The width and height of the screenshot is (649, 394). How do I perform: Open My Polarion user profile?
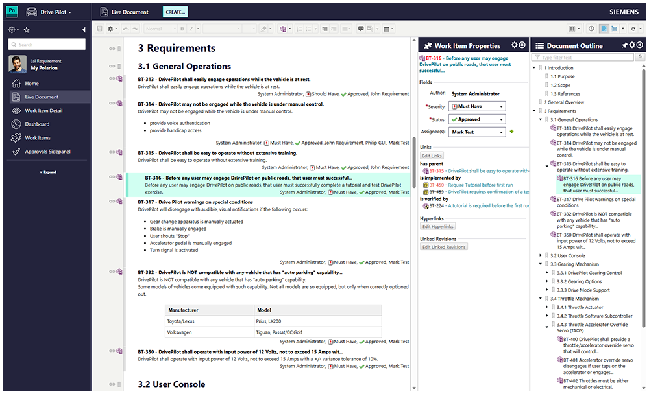tap(44, 68)
